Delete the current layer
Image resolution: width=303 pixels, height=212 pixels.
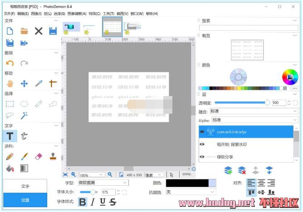point(242,170)
